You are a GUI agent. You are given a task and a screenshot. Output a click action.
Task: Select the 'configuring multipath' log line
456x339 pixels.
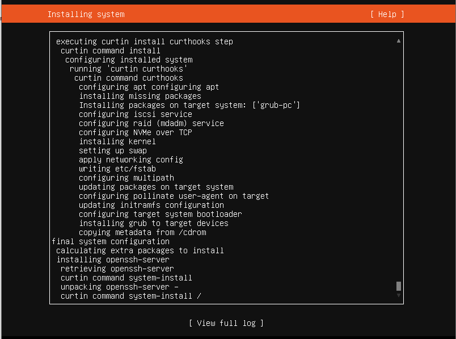(x=126, y=178)
